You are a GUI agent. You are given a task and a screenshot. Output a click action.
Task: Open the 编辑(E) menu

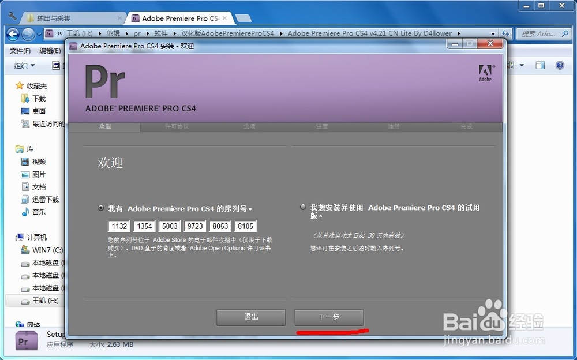coord(50,51)
